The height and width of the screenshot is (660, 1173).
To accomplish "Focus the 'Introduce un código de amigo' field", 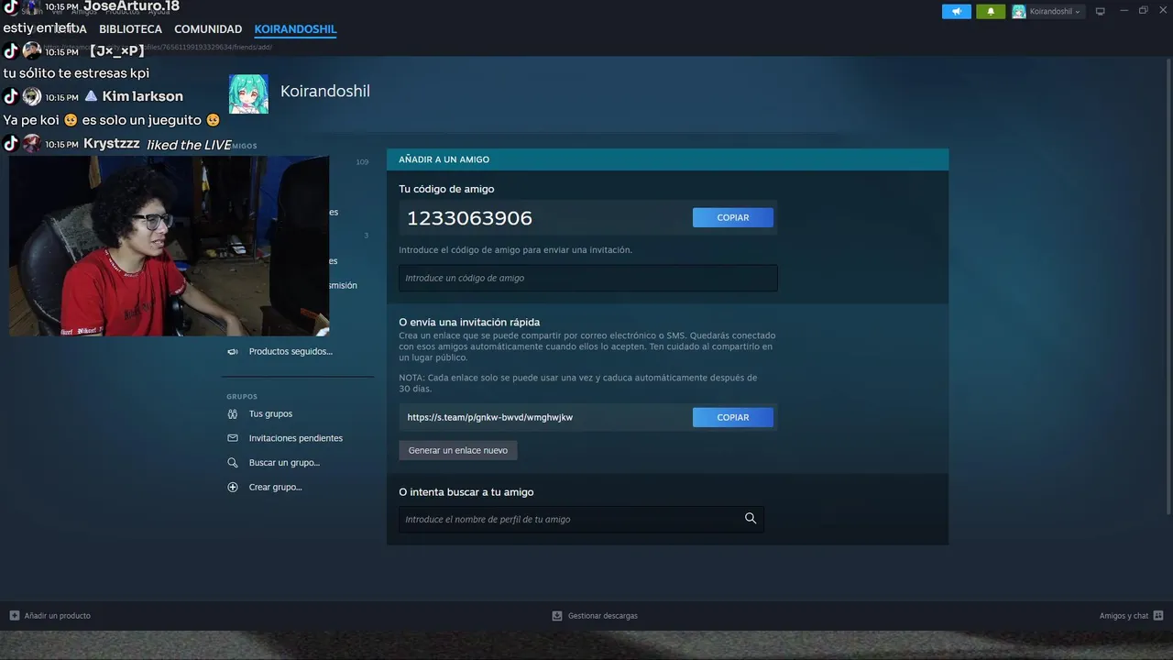I will (x=588, y=278).
